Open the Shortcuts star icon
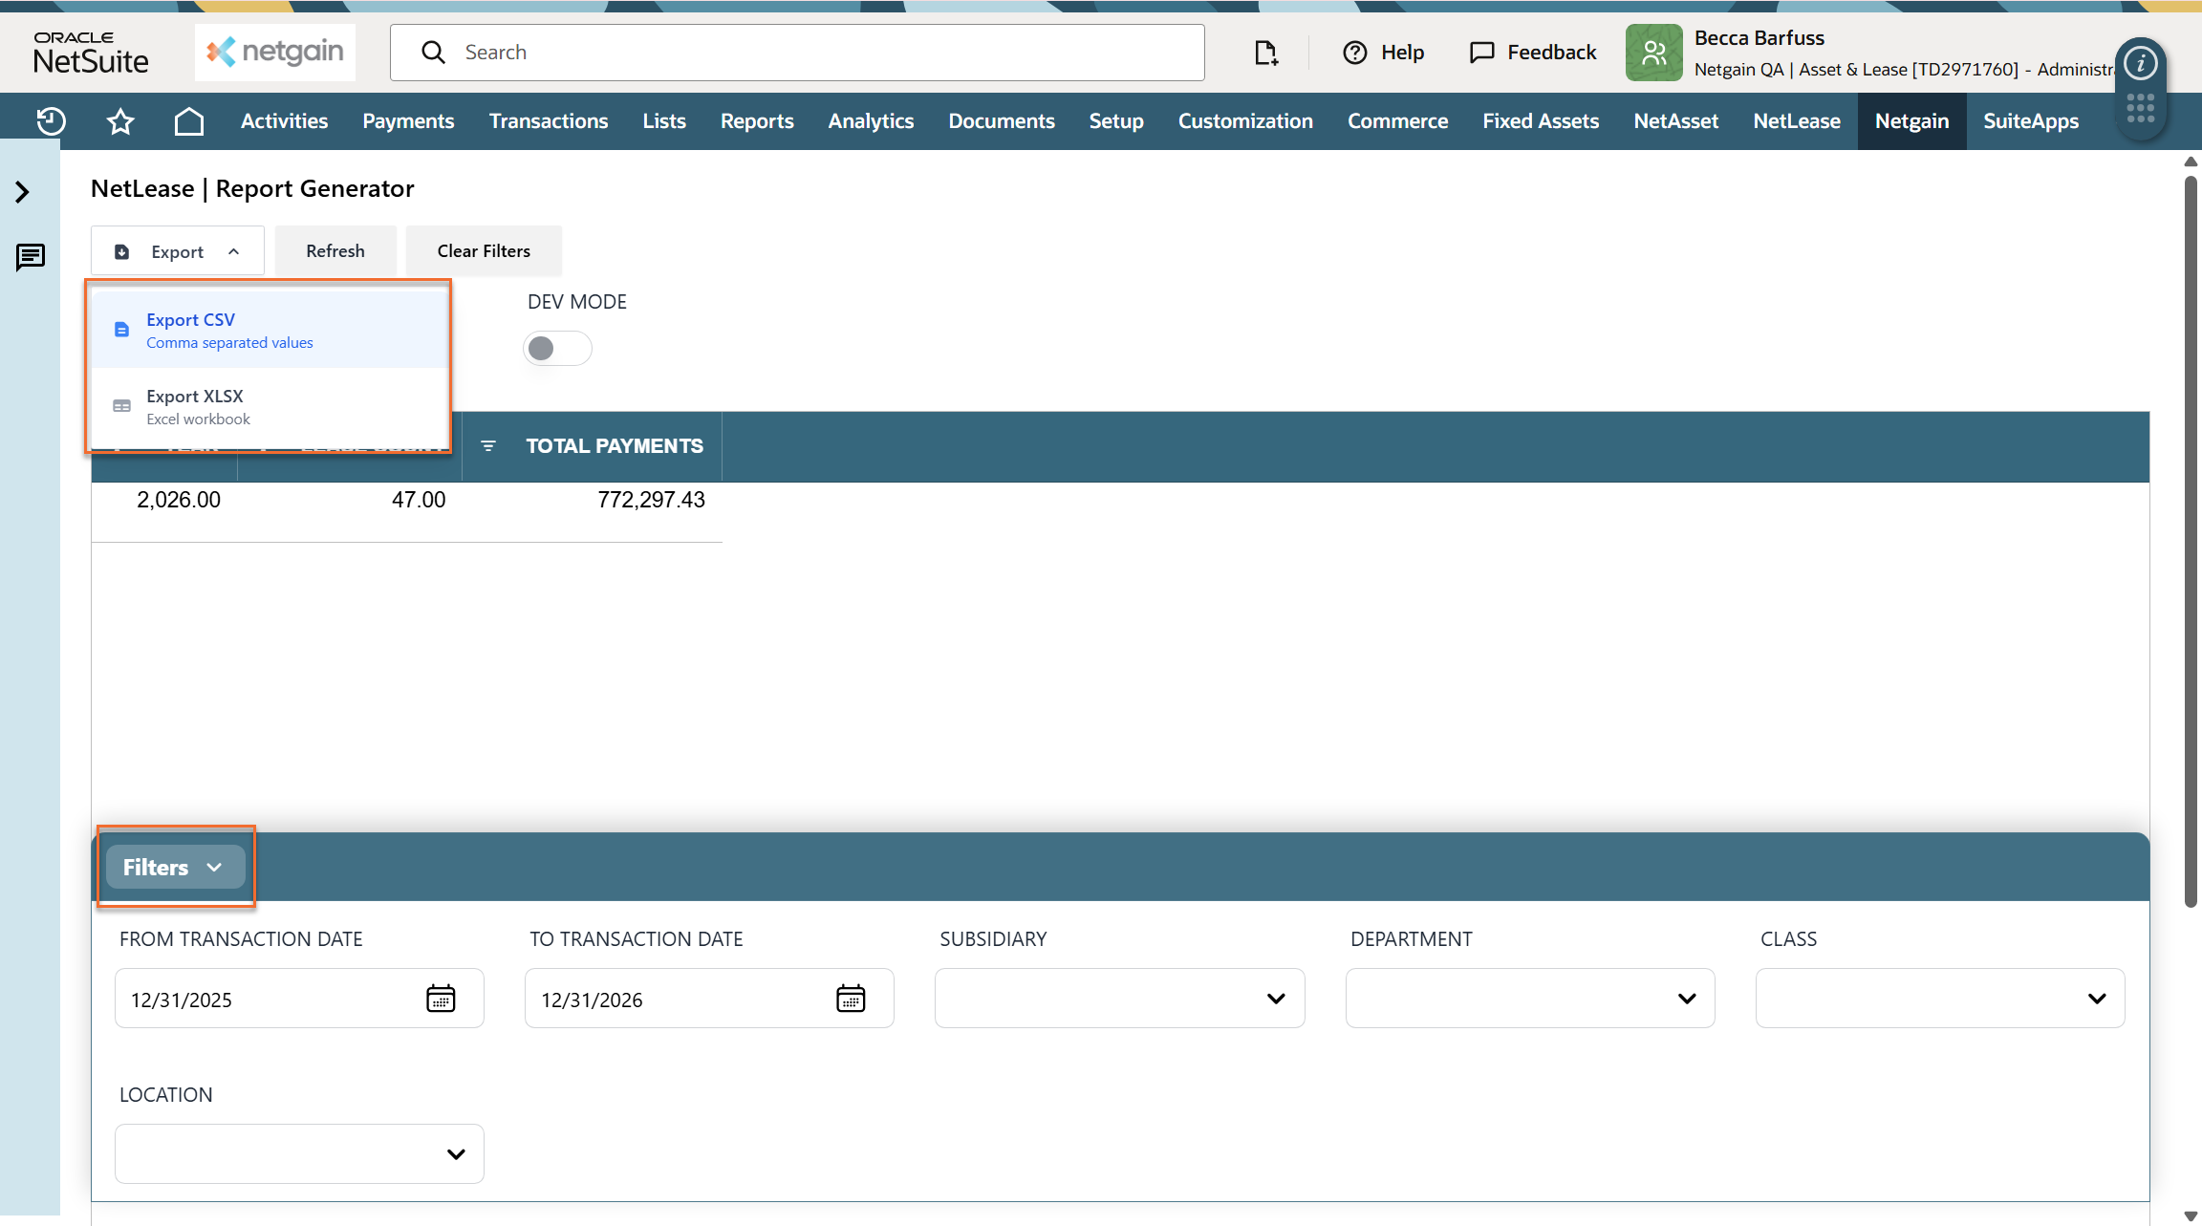 120,121
